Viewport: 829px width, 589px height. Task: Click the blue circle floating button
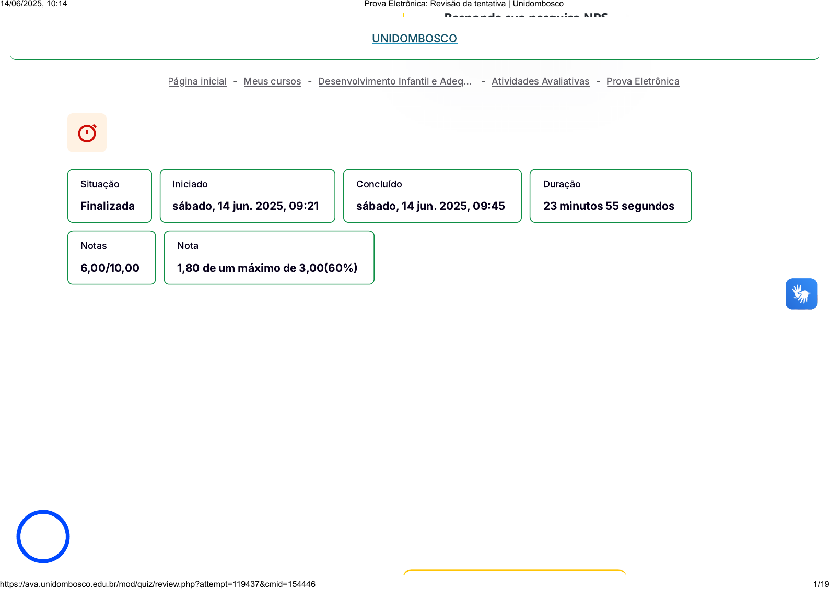click(43, 536)
